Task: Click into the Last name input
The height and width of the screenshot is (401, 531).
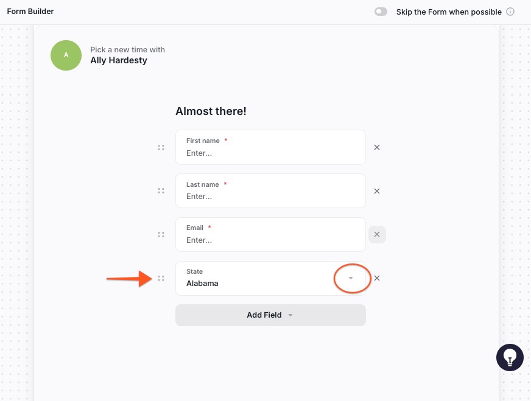Action: pyautogui.click(x=270, y=191)
